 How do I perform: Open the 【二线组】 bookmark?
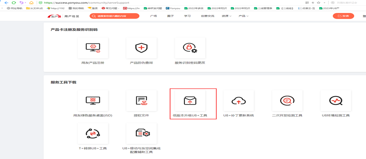pos(285,8)
